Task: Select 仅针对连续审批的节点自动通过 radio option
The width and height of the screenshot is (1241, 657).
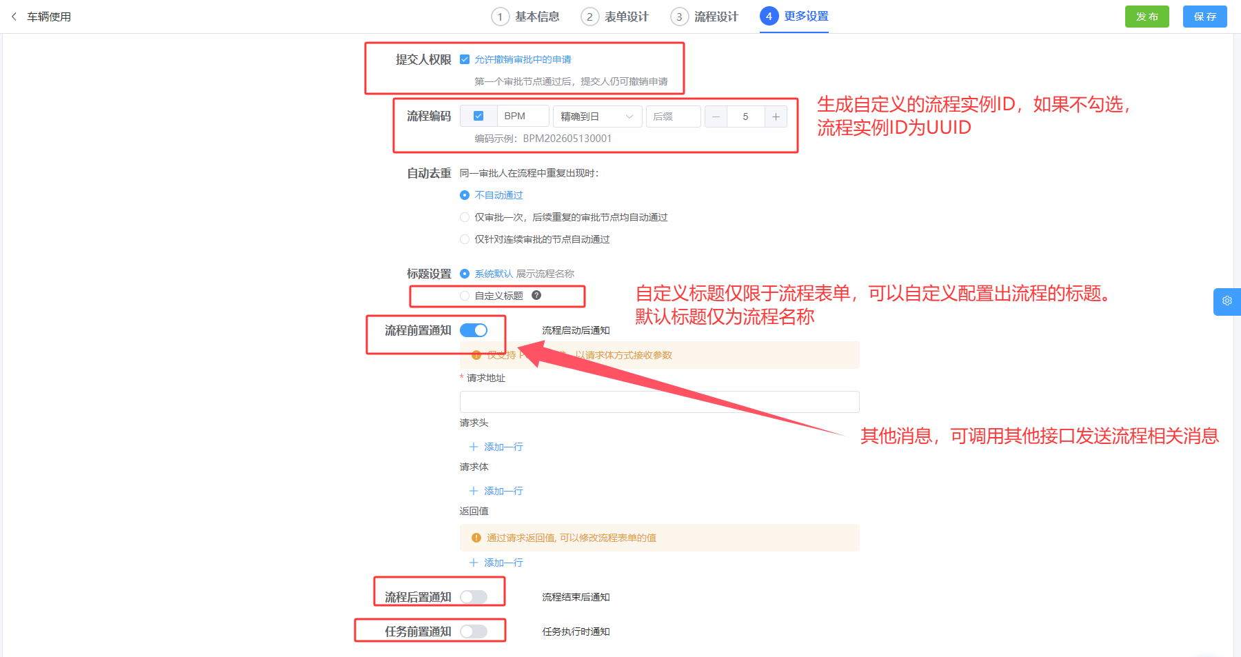Action: coord(465,239)
